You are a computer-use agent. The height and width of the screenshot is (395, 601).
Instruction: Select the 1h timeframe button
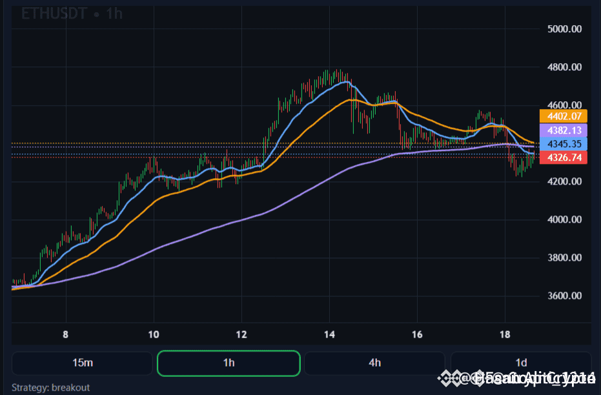(x=229, y=363)
